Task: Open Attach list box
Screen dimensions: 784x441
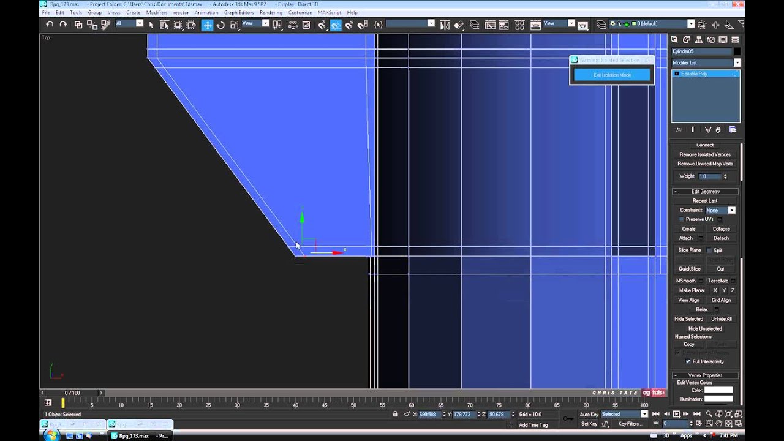Action: [700, 238]
